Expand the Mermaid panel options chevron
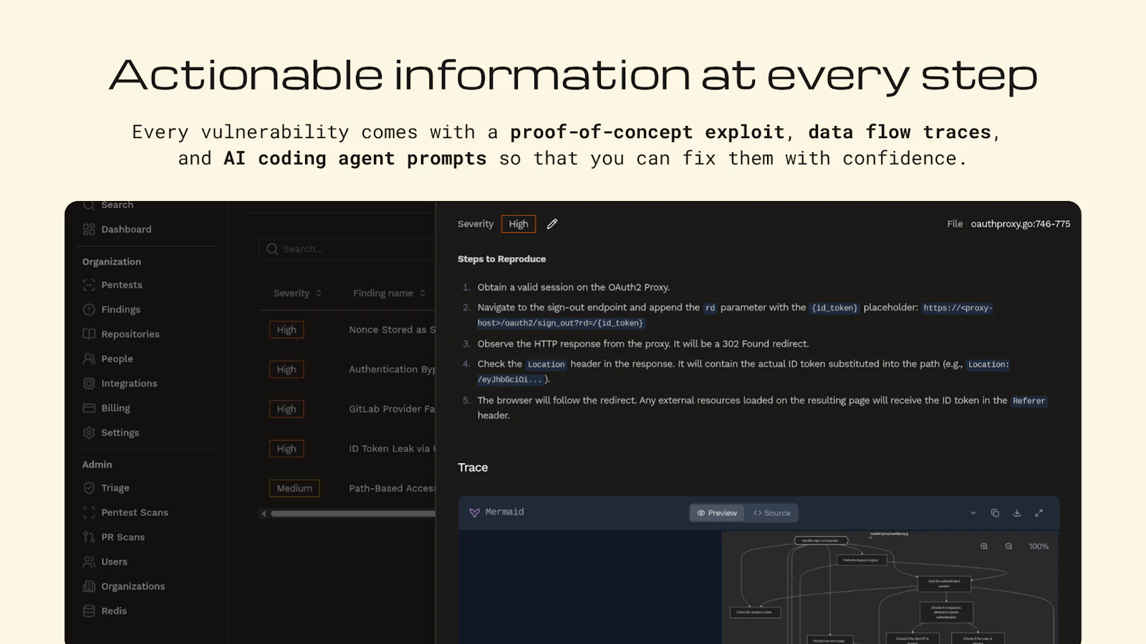This screenshot has height=644, width=1146. click(x=973, y=512)
